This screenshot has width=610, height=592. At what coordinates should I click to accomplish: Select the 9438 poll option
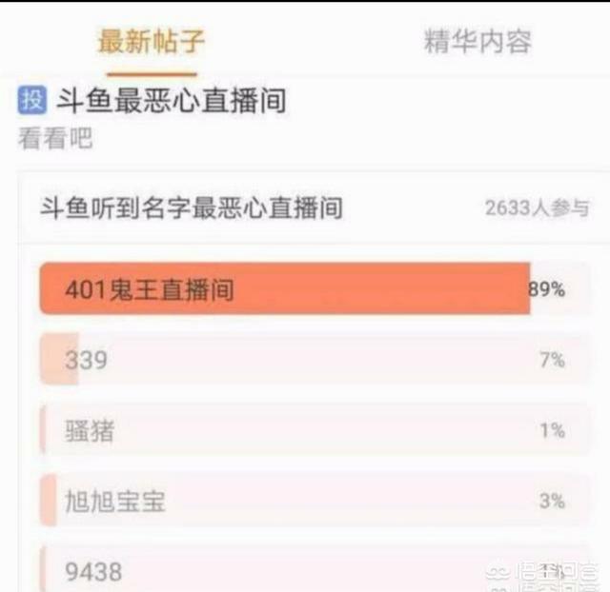coord(315,569)
